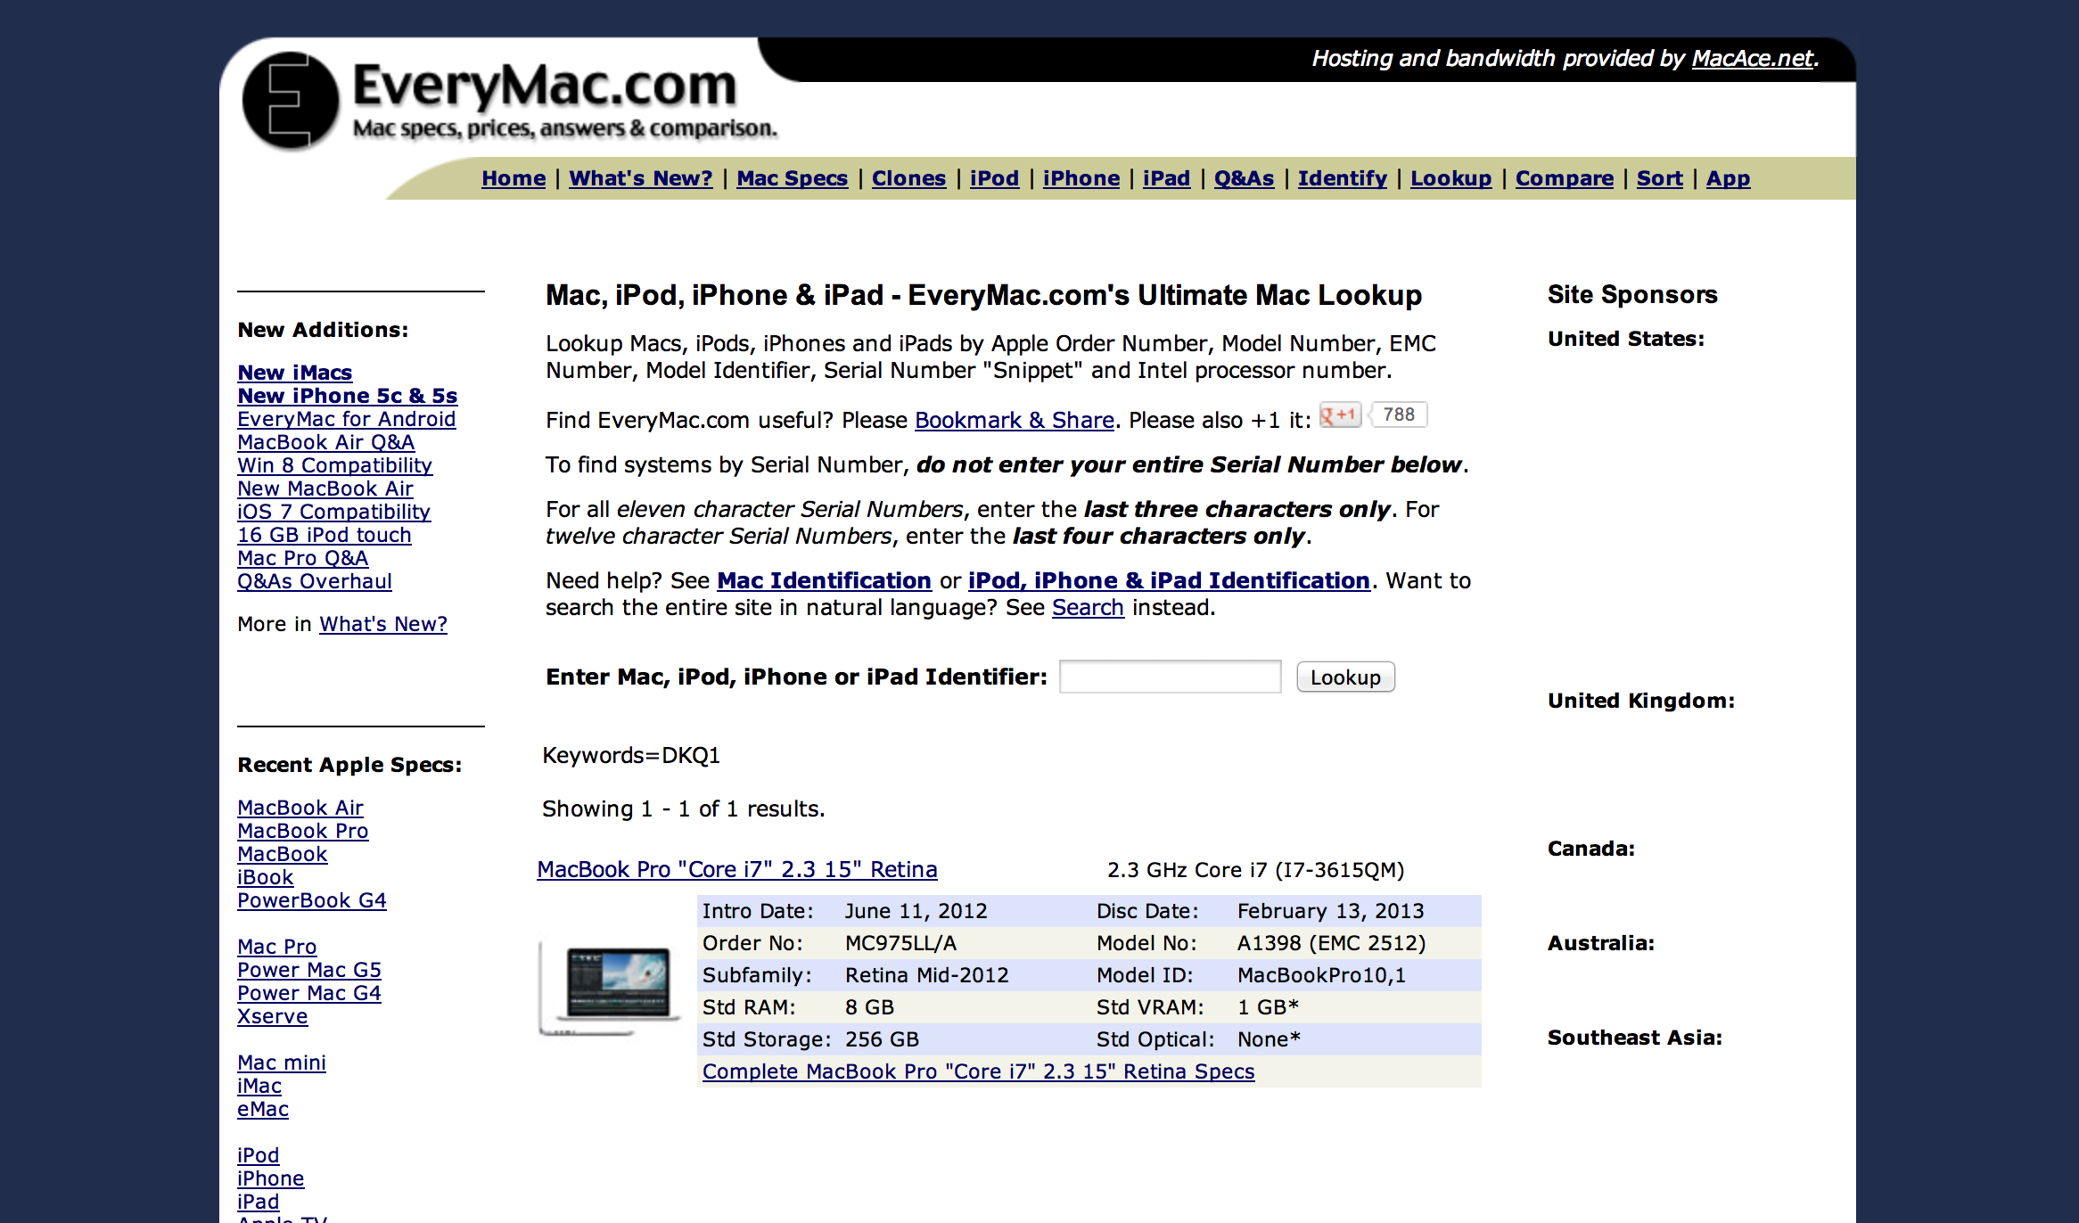Open the Mac Identification help link
This screenshot has width=2079, height=1223.
(x=824, y=580)
